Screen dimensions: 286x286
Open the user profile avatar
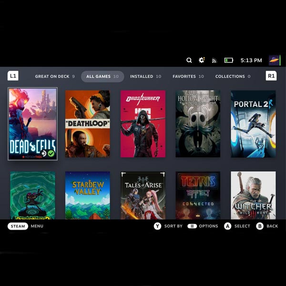[x=275, y=60]
